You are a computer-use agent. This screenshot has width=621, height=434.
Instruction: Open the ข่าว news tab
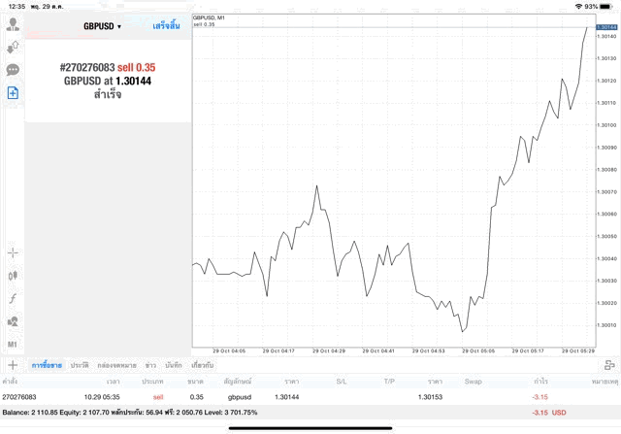[x=150, y=365]
